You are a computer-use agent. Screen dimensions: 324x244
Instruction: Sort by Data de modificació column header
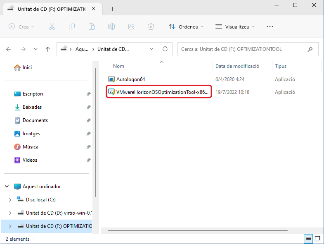(237, 66)
